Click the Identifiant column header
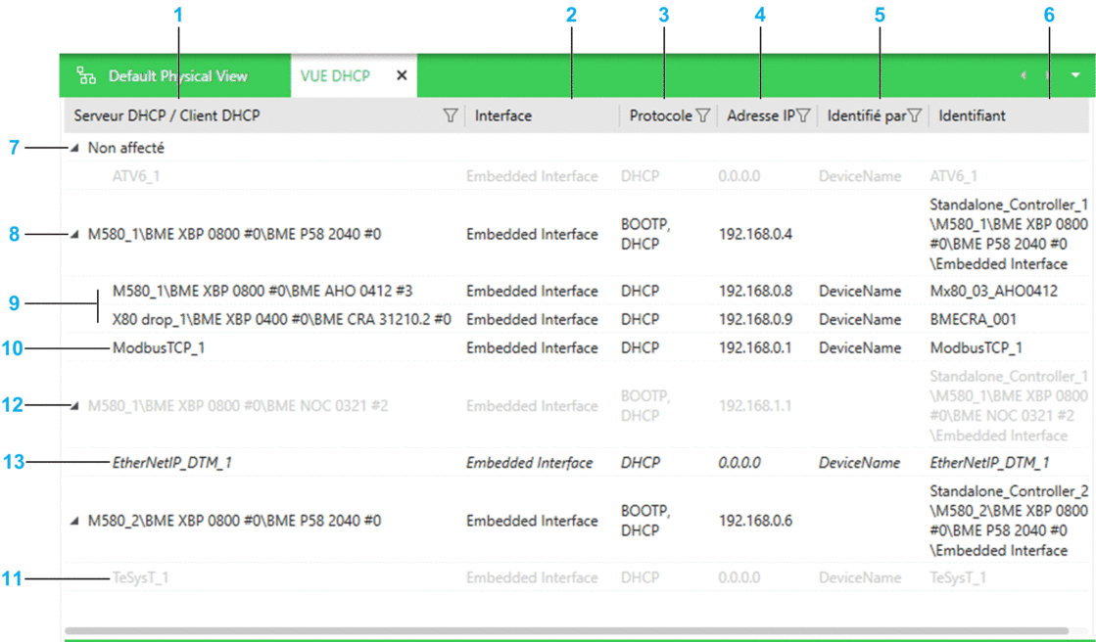The image size is (1096, 642). click(x=972, y=116)
